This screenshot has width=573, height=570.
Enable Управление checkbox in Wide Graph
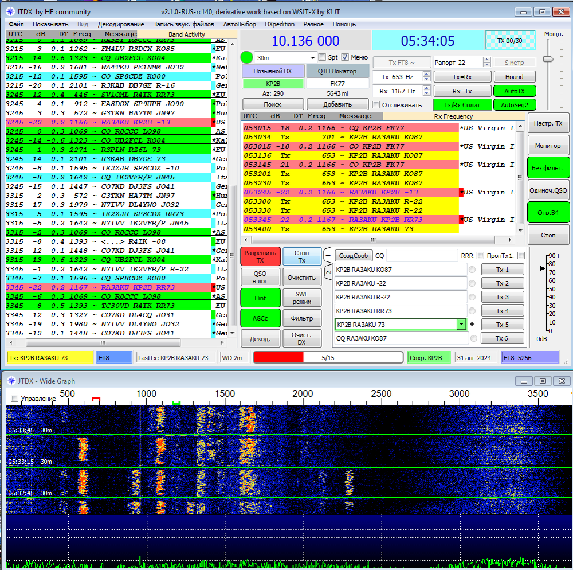15,398
